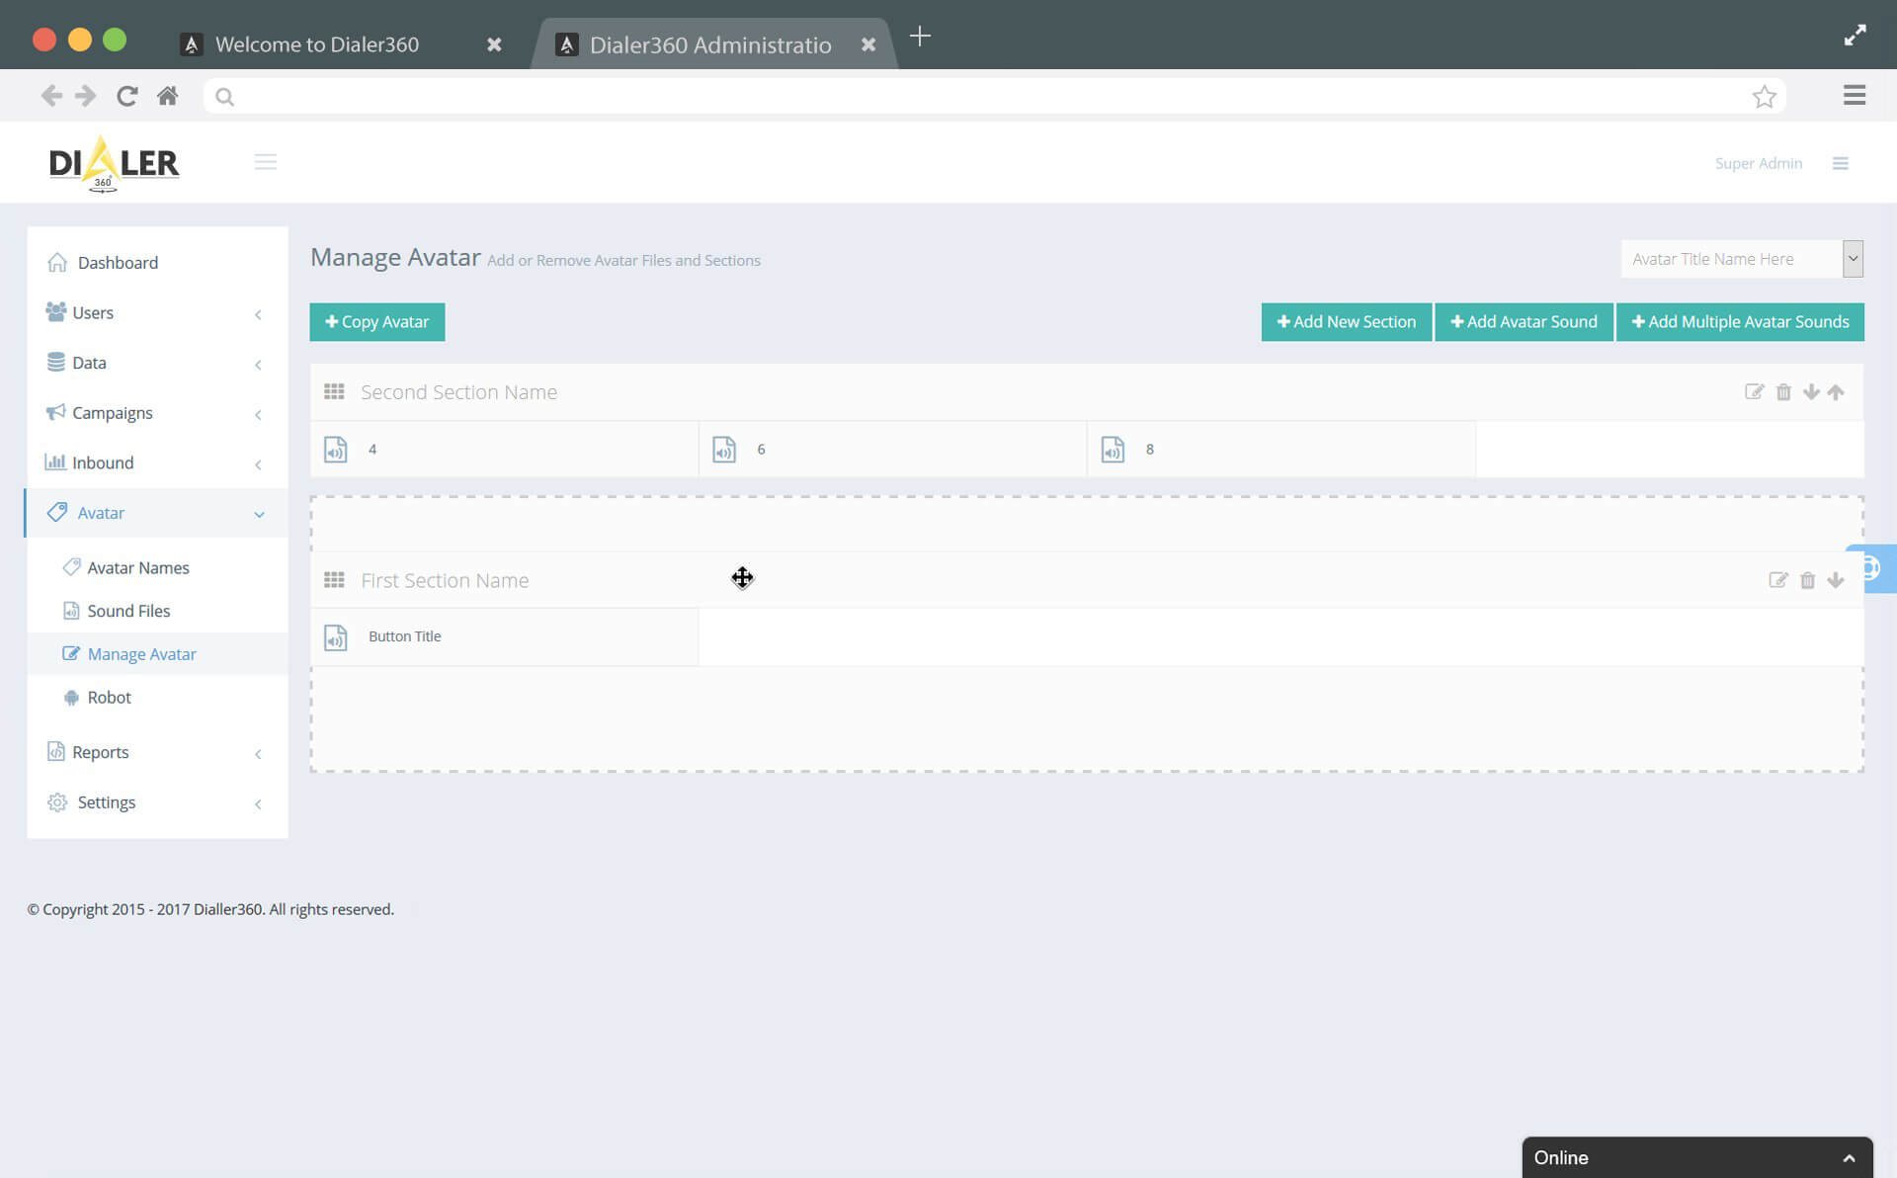This screenshot has width=1897, height=1178.
Task: Toggle the sidebar with hamburger icon
Action: [x=265, y=161]
